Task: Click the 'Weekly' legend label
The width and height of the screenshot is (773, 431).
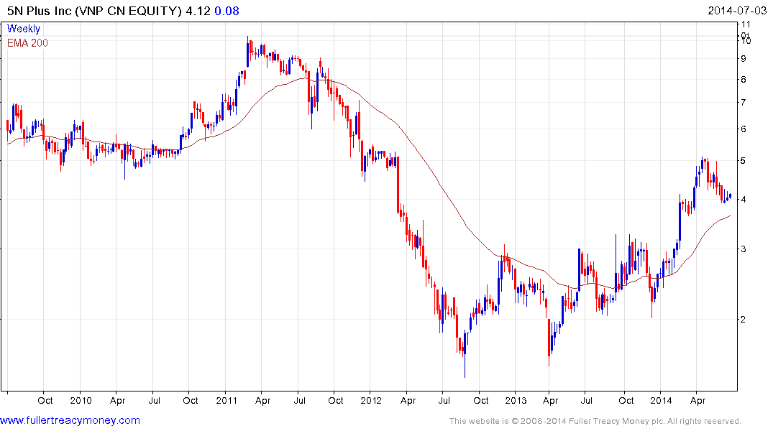Action: pos(23,29)
